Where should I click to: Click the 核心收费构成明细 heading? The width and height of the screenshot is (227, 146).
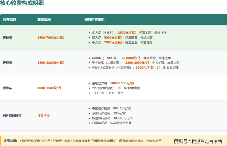click(22, 3)
